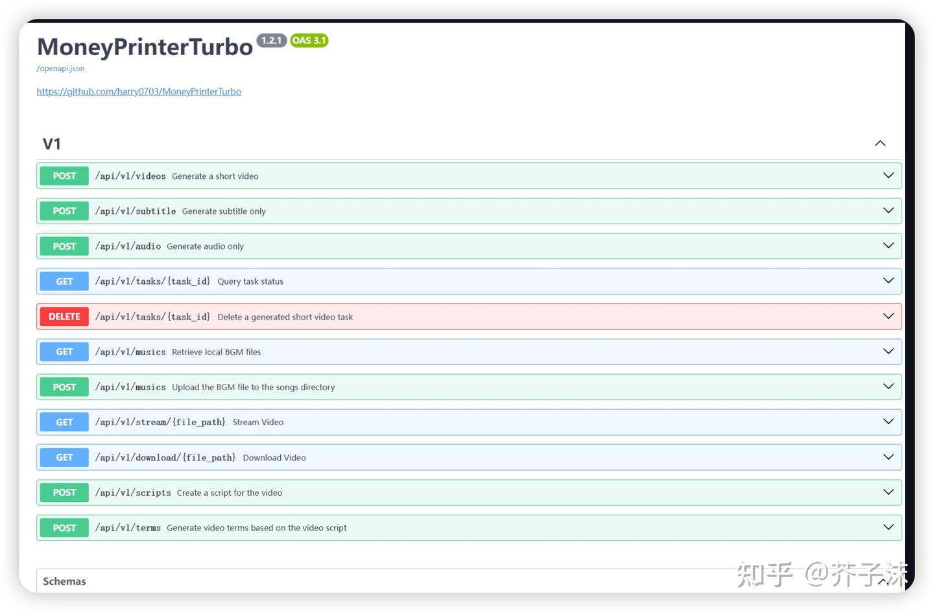Click GET badge for Retrieve local BGM files
934x612 pixels.
point(64,351)
